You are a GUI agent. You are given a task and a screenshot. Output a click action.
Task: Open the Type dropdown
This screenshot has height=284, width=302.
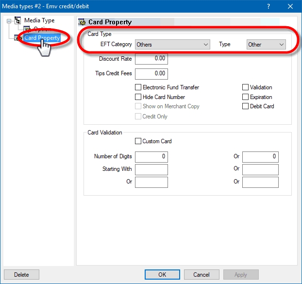click(266, 45)
